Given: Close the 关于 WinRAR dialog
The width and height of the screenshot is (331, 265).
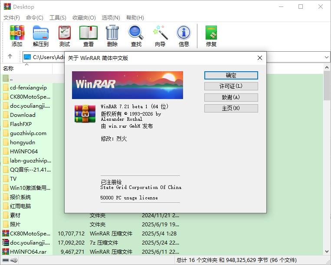Looking at the screenshot, I should pos(259,58).
